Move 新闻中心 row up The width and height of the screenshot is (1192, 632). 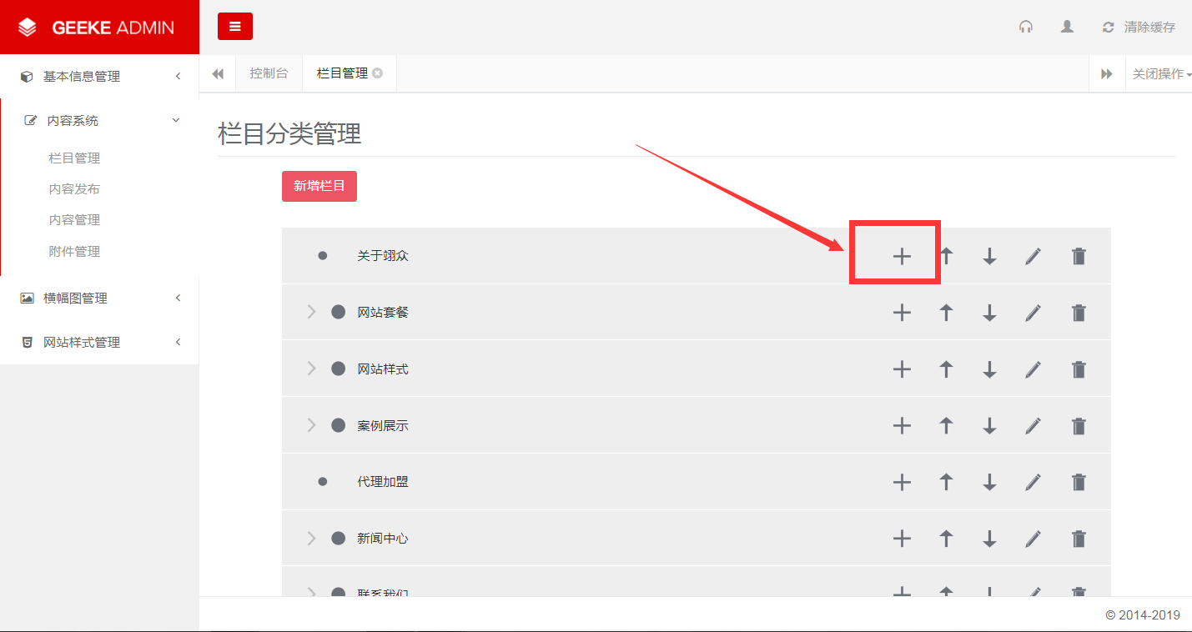(x=946, y=538)
